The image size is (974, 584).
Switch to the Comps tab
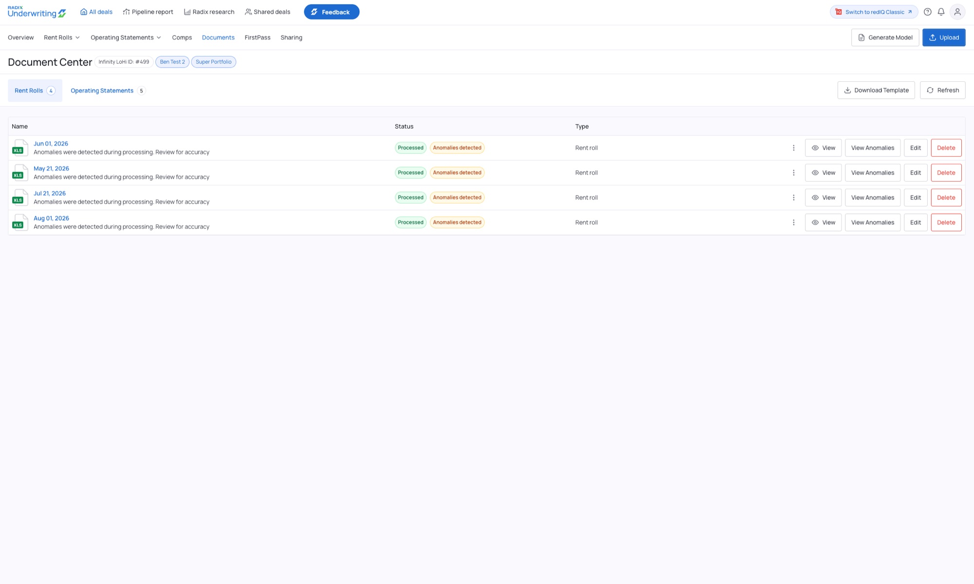tap(182, 38)
